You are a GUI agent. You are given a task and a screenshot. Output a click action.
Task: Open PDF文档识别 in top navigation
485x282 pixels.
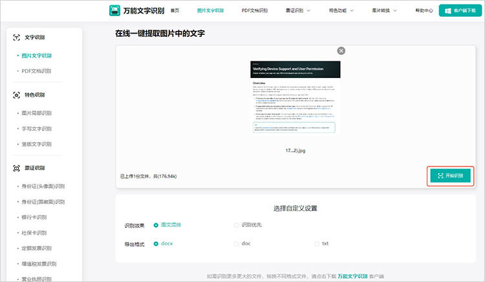click(255, 10)
